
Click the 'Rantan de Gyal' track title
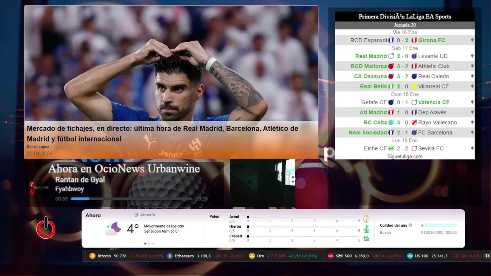click(x=80, y=180)
